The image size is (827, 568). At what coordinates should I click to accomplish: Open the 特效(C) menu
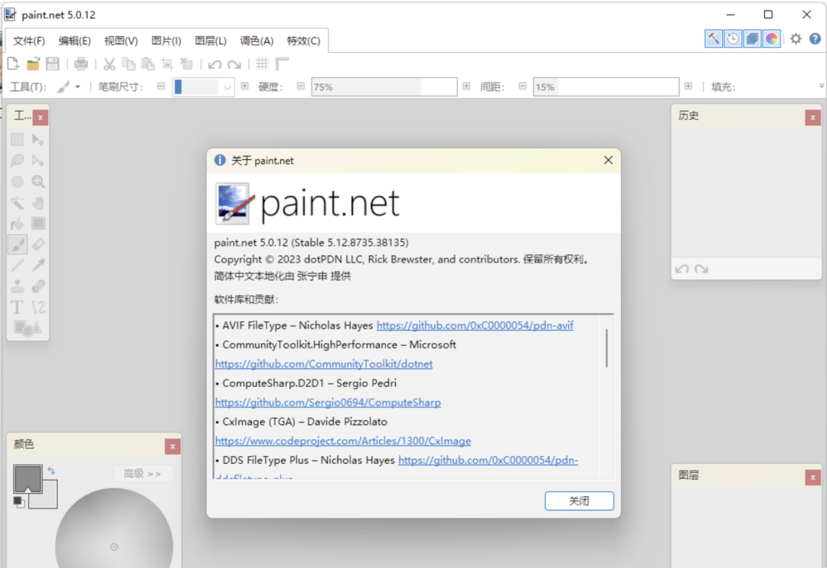point(303,41)
